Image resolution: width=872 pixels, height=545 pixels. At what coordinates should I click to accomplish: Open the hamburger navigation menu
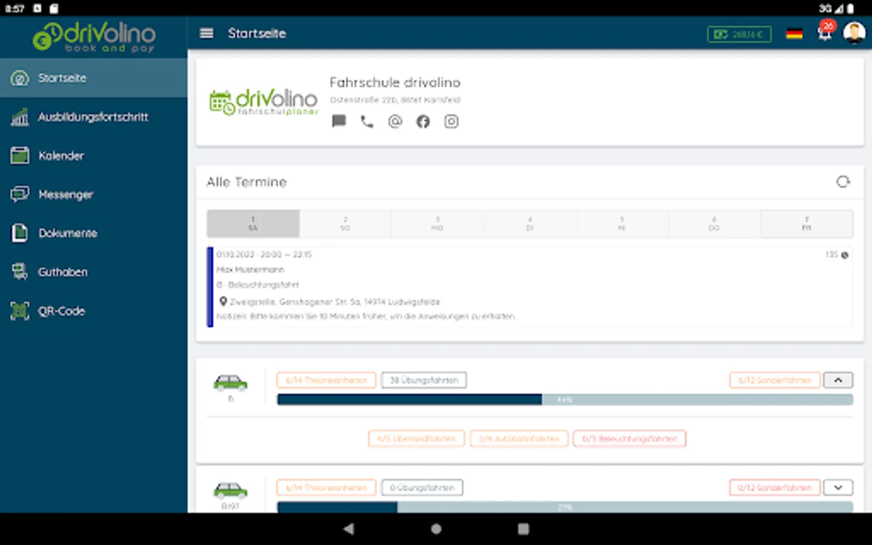pyautogui.click(x=206, y=33)
